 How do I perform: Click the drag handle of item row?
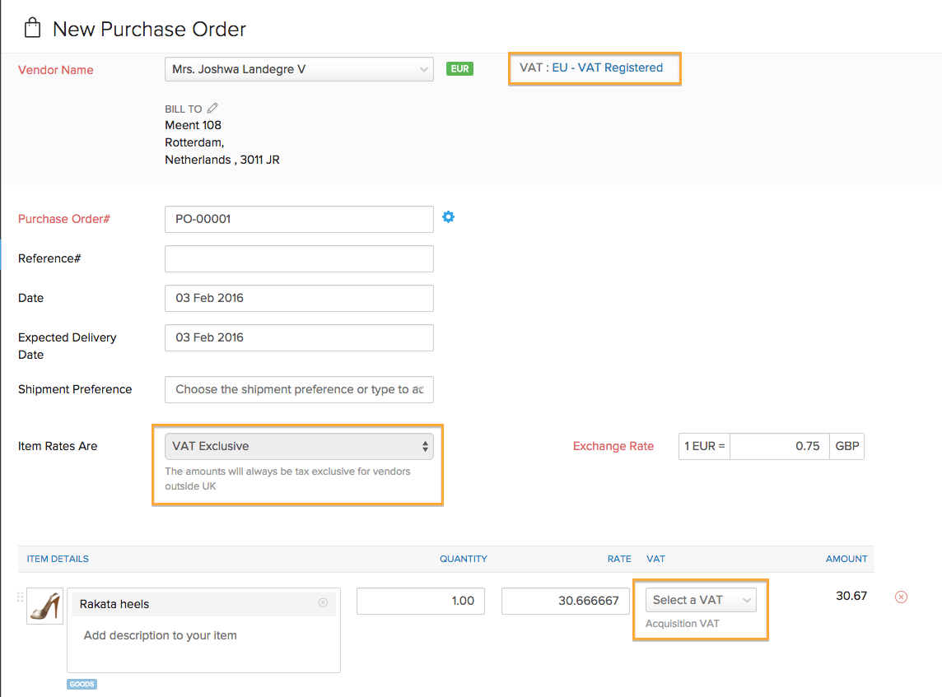coord(21,597)
